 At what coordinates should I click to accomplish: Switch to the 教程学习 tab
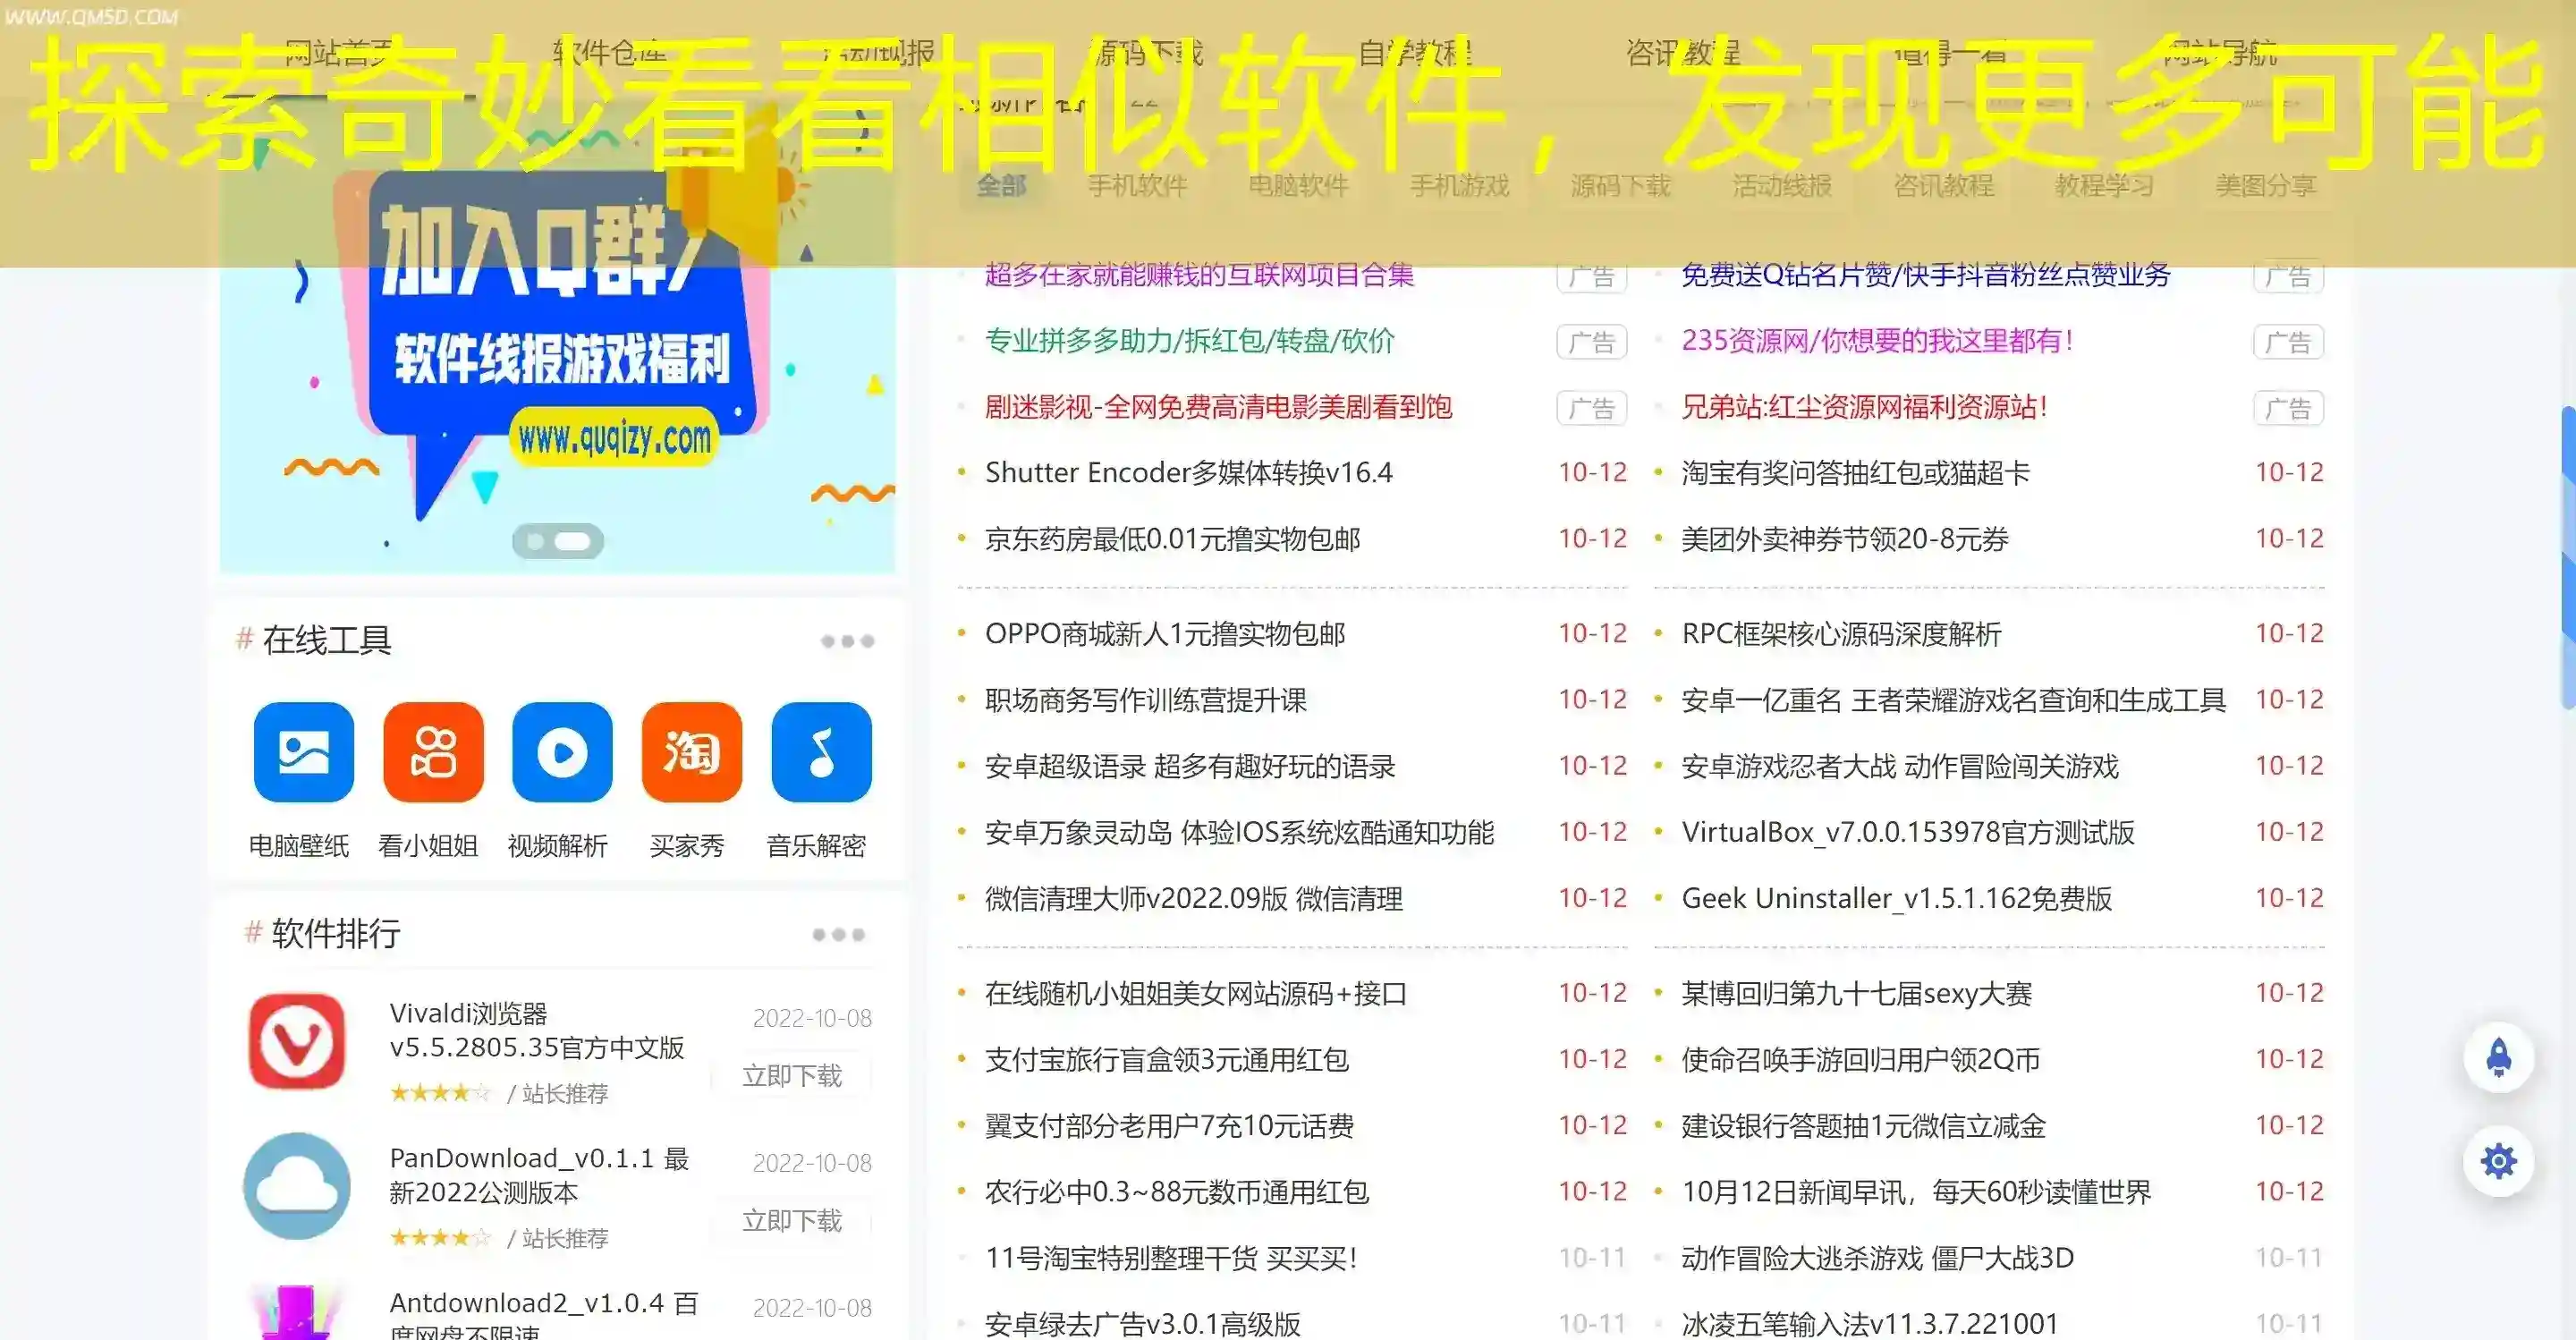pyautogui.click(x=2104, y=185)
